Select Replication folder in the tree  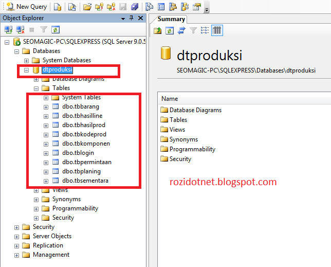pos(48,245)
